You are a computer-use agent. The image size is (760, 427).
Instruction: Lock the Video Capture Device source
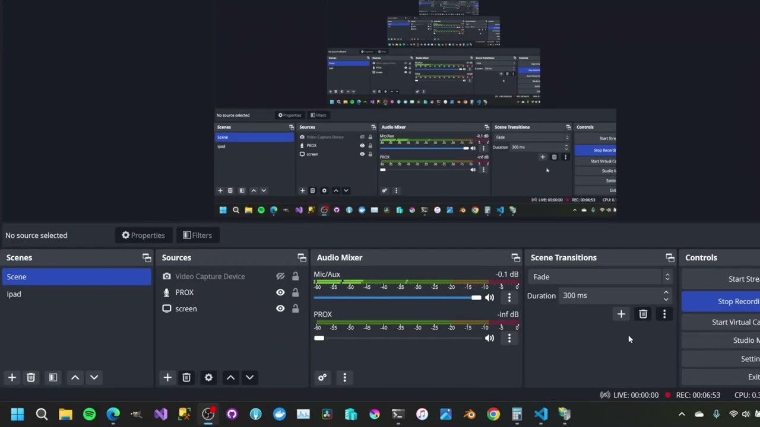[x=295, y=276]
